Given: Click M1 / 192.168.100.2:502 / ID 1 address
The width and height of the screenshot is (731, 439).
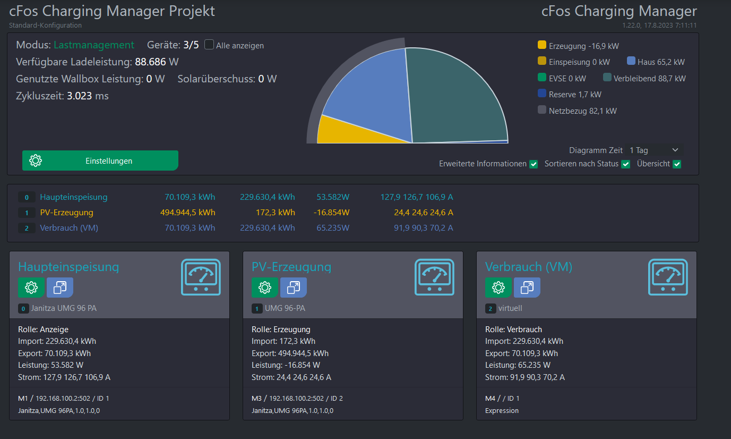Looking at the screenshot, I should pyautogui.click(x=63, y=399).
